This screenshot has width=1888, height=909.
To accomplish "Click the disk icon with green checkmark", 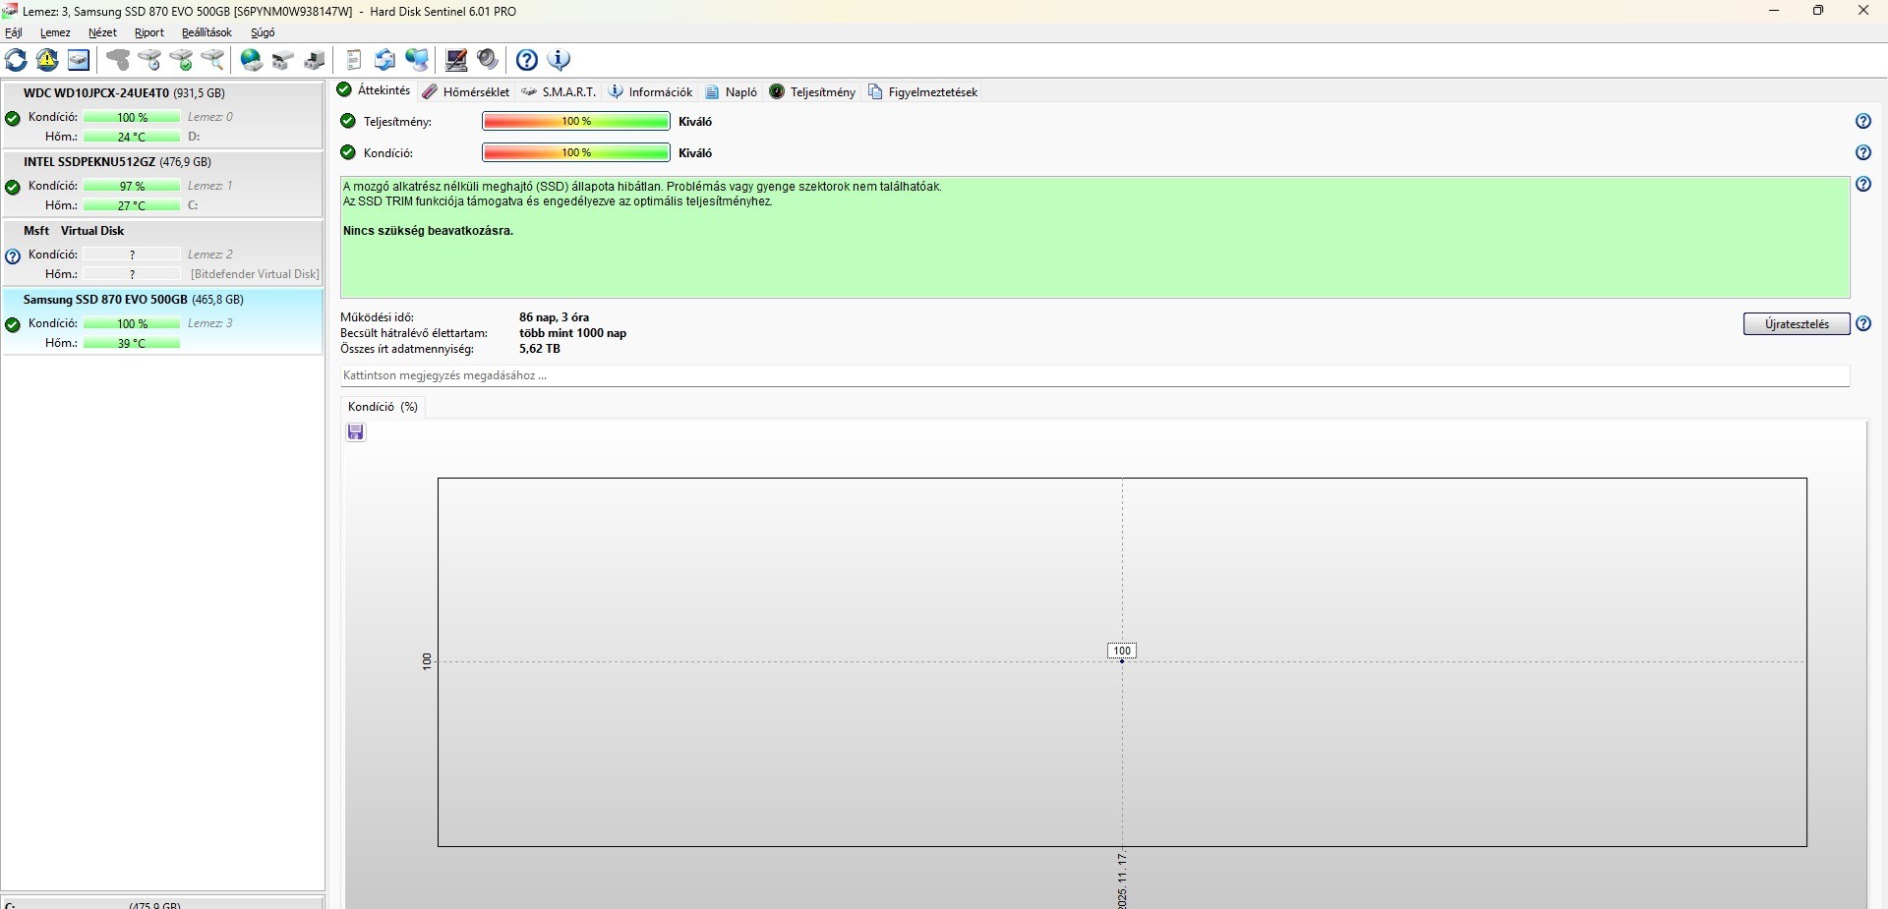I will (181, 60).
